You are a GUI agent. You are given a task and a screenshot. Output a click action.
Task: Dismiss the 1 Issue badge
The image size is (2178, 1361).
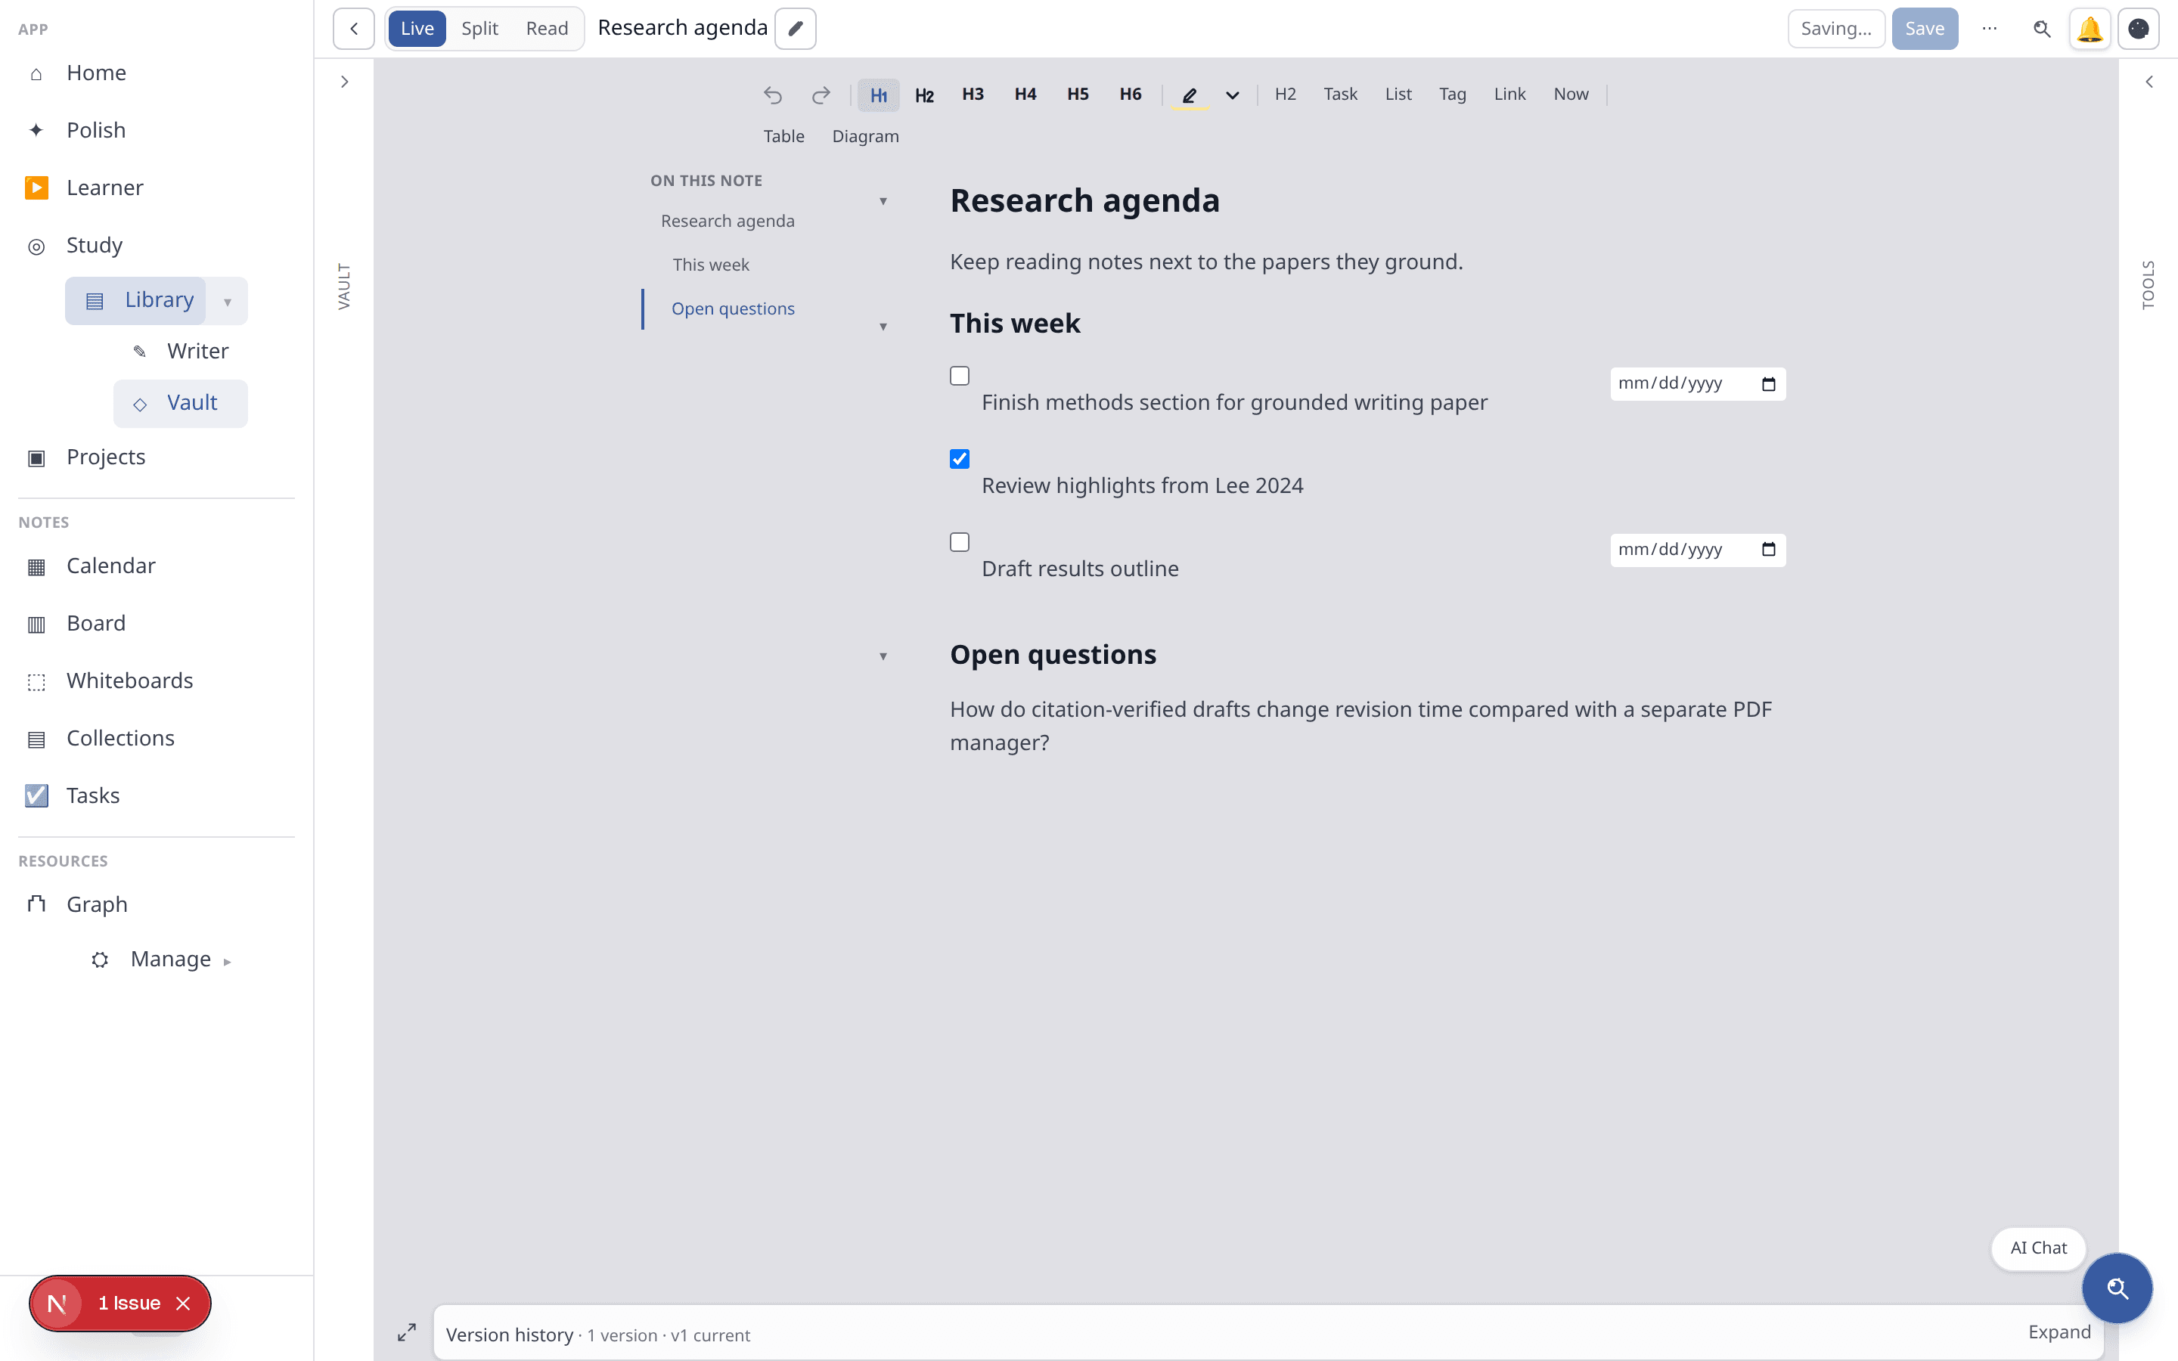[184, 1304]
